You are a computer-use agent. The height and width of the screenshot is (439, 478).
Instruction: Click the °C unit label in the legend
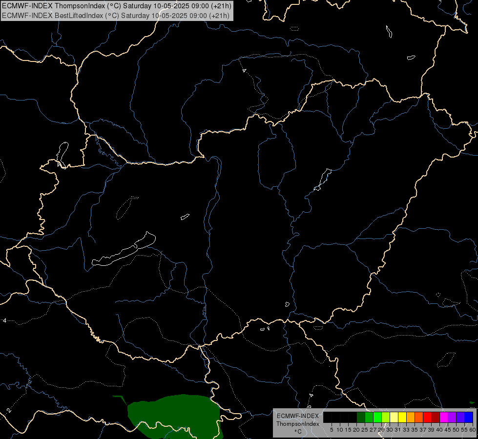tap(298, 431)
